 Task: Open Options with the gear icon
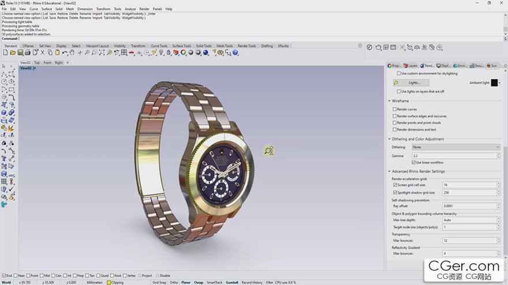click(x=221, y=52)
